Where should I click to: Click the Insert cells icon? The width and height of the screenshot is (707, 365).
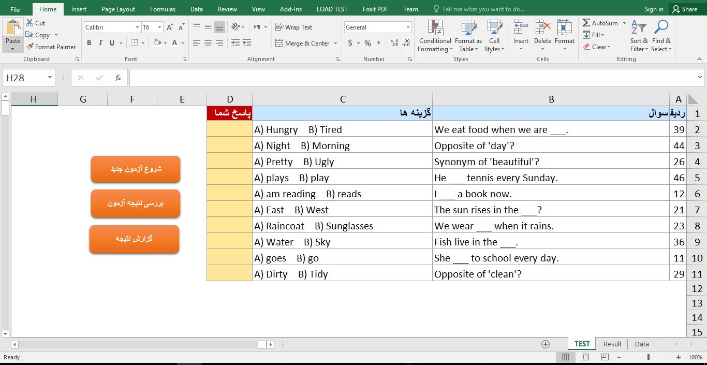(521, 27)
